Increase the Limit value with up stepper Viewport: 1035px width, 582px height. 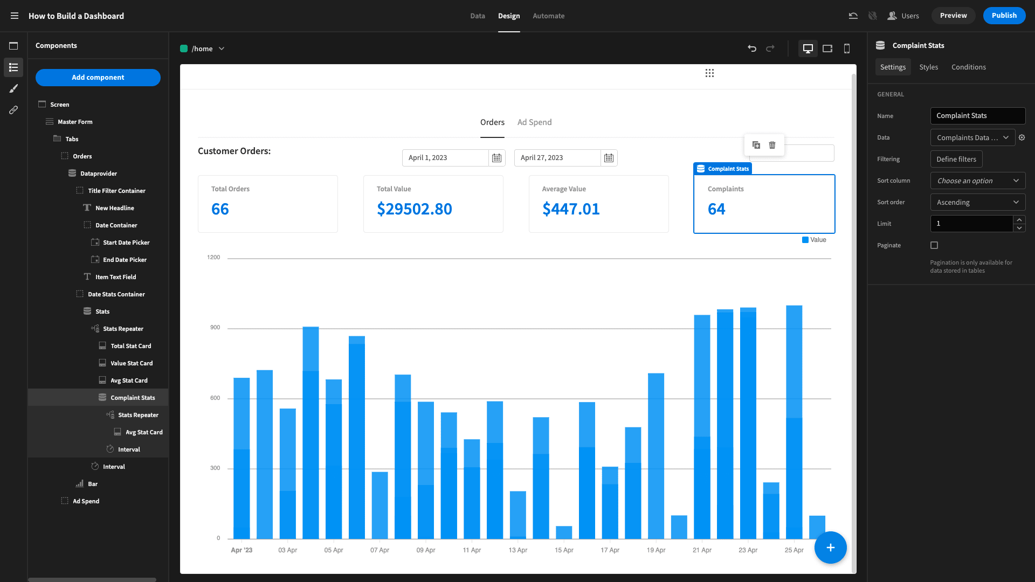(x=1019, y=220)
